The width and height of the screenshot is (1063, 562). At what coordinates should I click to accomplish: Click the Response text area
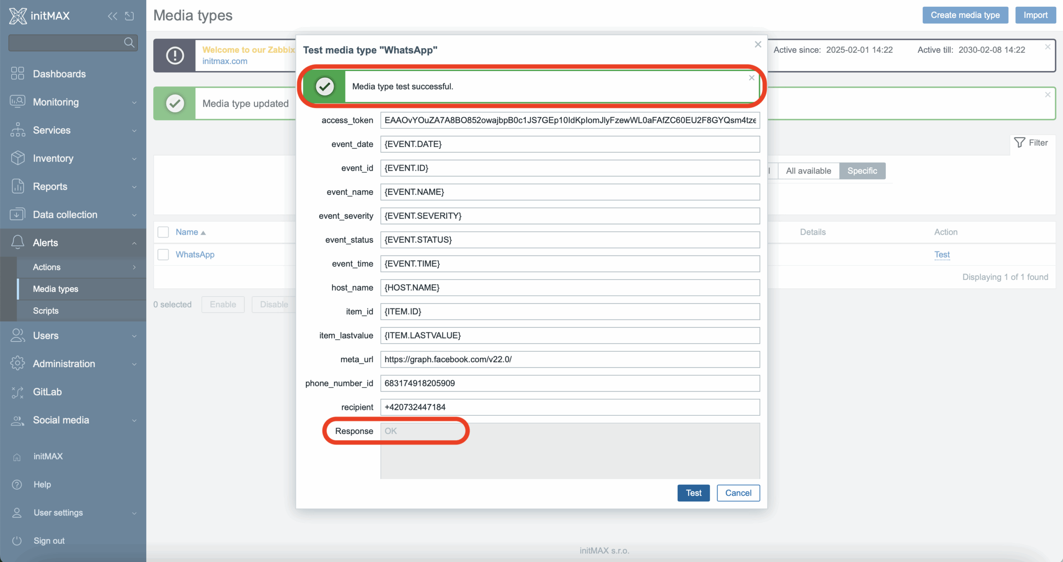(x=570, y=451)
